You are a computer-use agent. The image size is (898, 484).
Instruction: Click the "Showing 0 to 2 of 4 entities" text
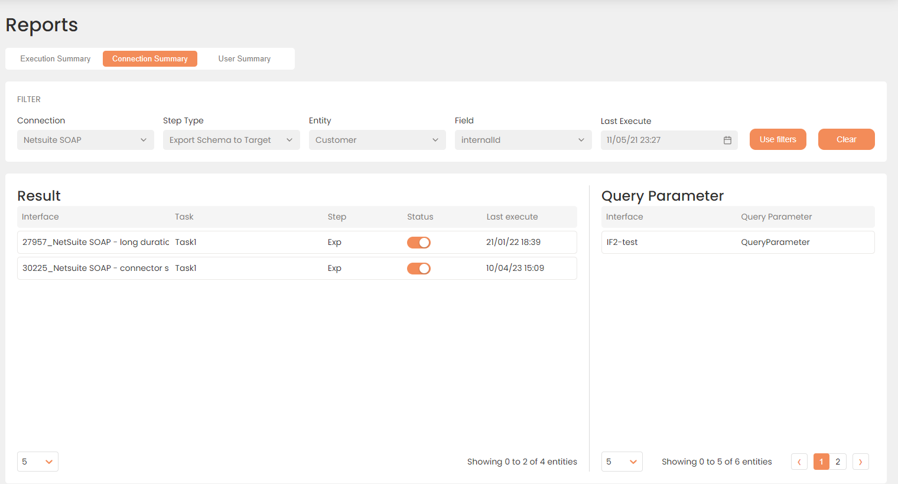click(x=522, y=462)
